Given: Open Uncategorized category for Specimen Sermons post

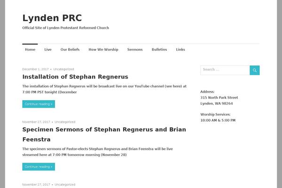Looking at the screenshot, I should tap(65, 122).
